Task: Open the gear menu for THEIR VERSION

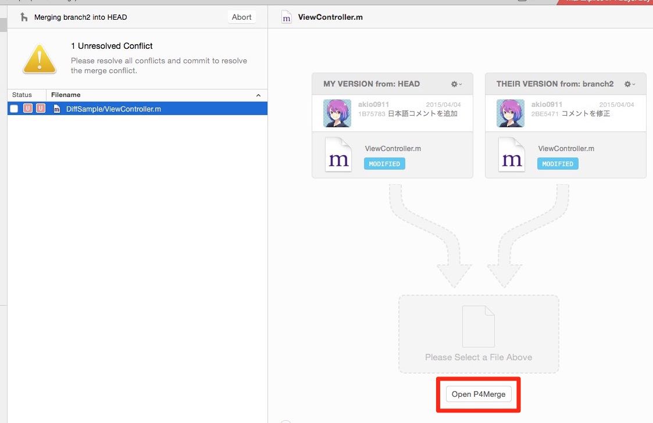Action: [630, 84]
